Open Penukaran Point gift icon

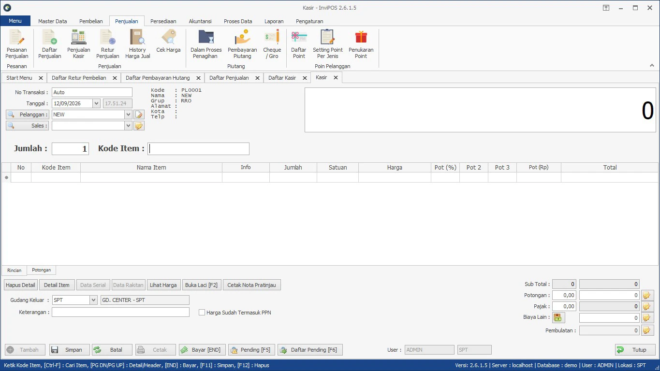(x=361, y=44)
